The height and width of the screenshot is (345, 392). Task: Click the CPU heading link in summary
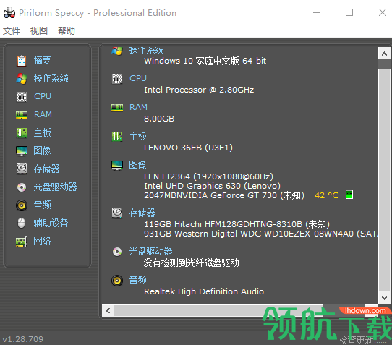pos(138,78)
